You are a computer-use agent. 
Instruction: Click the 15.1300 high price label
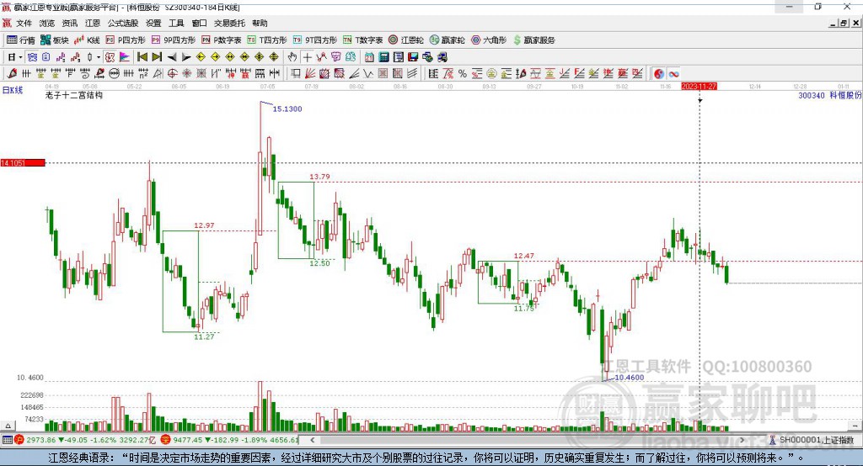pos(287,109)
